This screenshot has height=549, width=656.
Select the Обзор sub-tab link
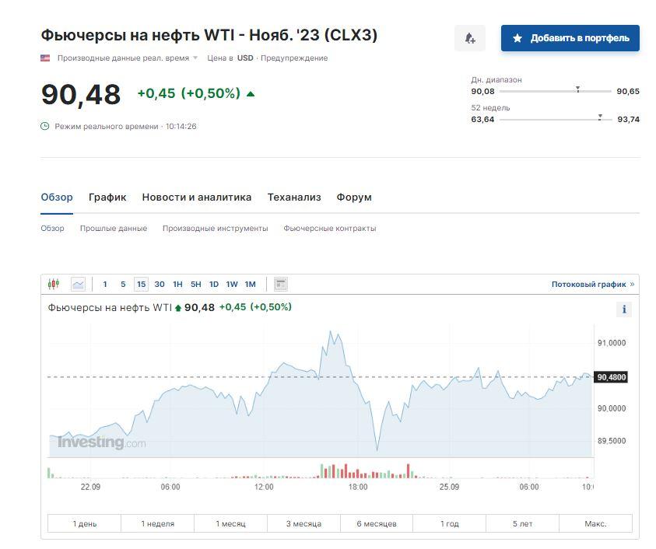tap(52, 229)
